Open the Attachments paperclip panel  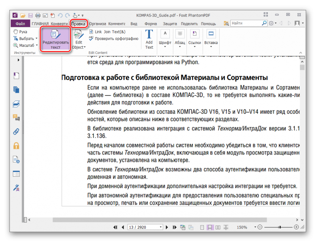point(16,132)
